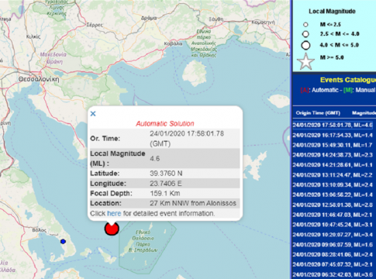The image size is (376, 279).
Task: Click the 4.0 < M <= 5.0 legend circle
Action: tap(305, 45)
